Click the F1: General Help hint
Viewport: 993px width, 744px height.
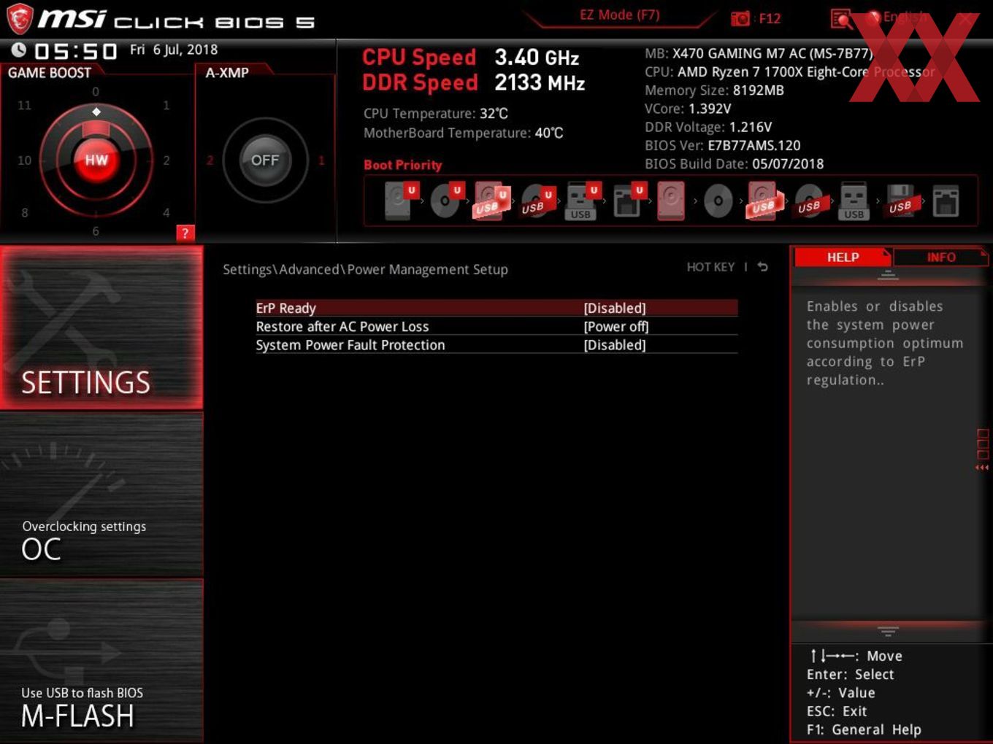point(864,729)
